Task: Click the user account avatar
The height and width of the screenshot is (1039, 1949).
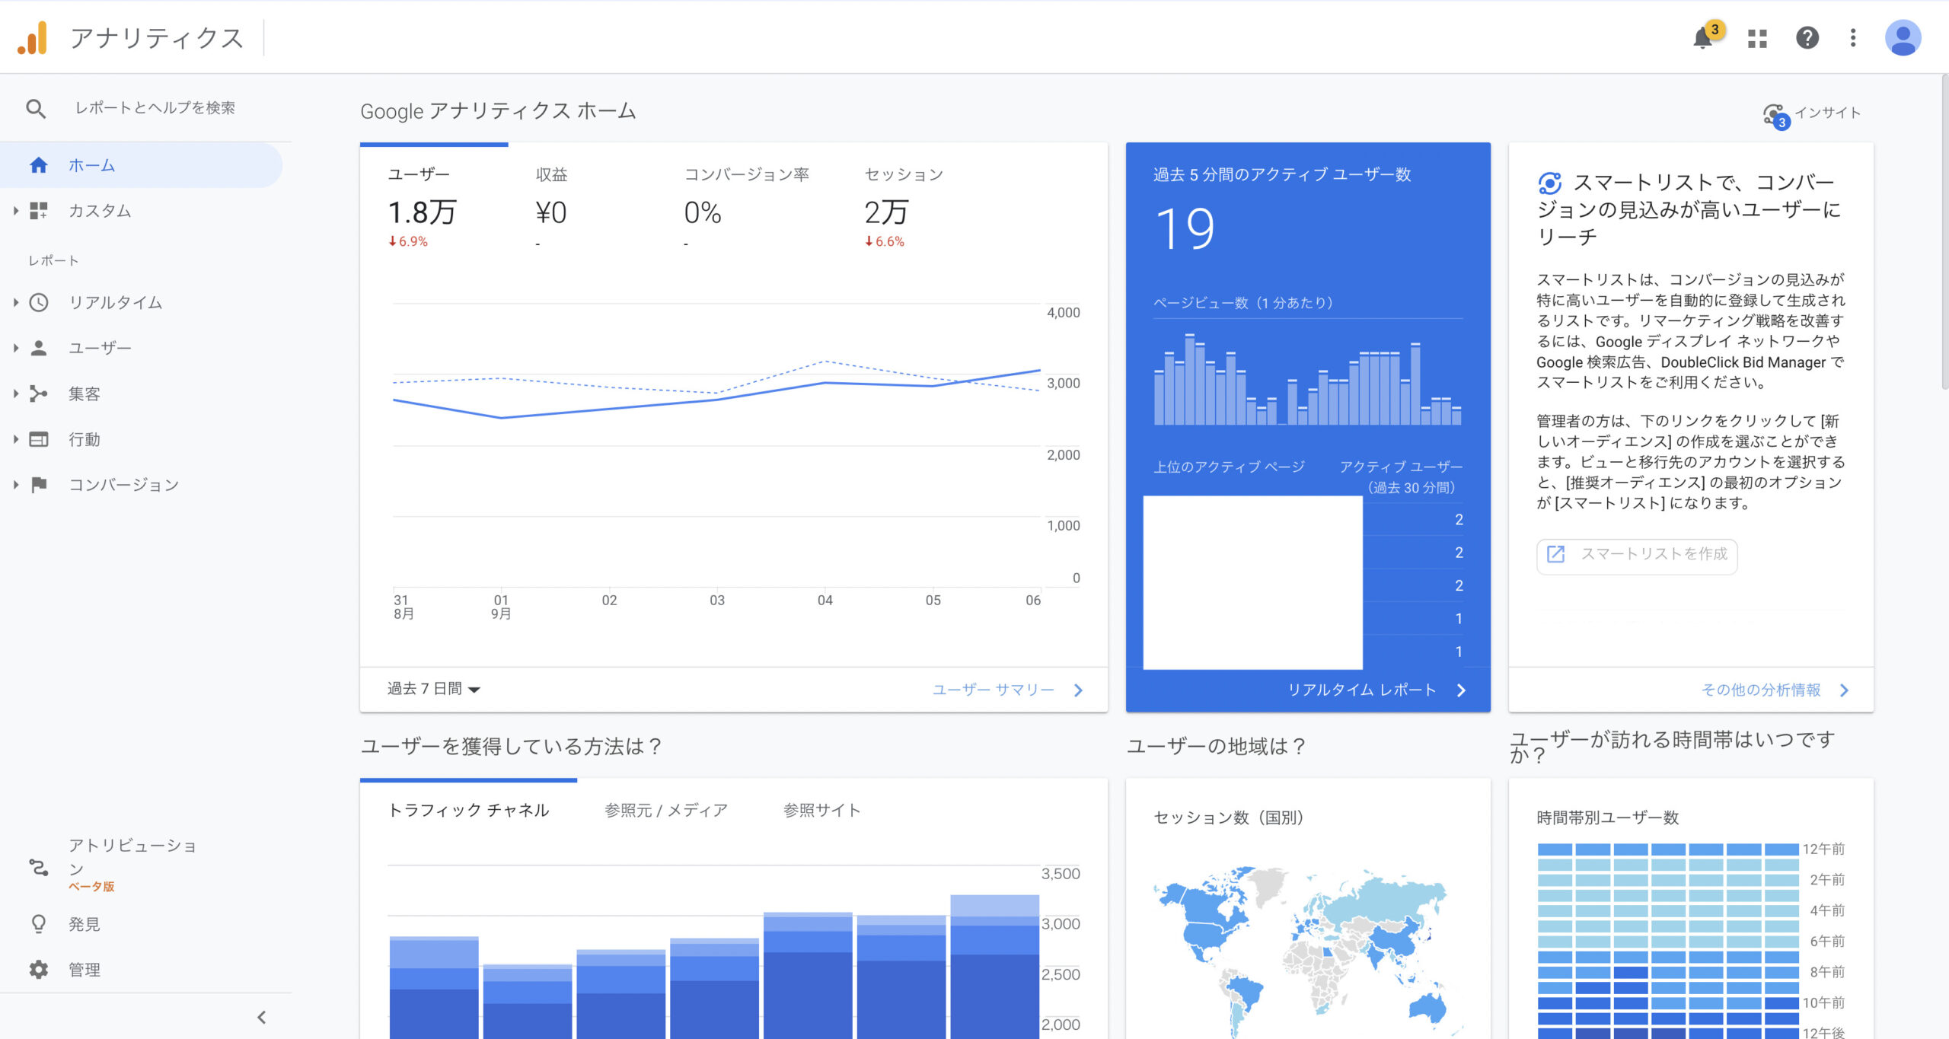Action: (x=1903, y=38)
